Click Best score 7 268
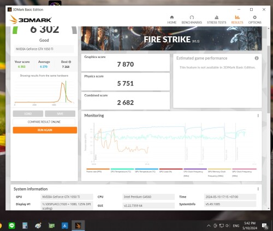The height and width of the screenshot is (231, 273). click(x=66, y=67)
